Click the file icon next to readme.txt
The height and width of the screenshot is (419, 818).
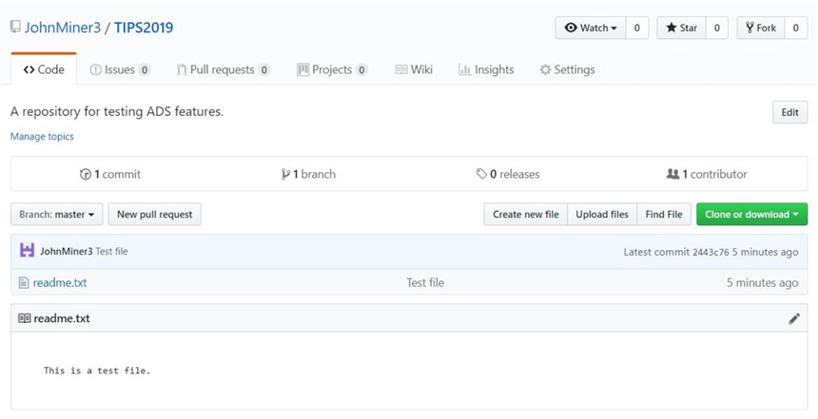(x=24, y=282)
